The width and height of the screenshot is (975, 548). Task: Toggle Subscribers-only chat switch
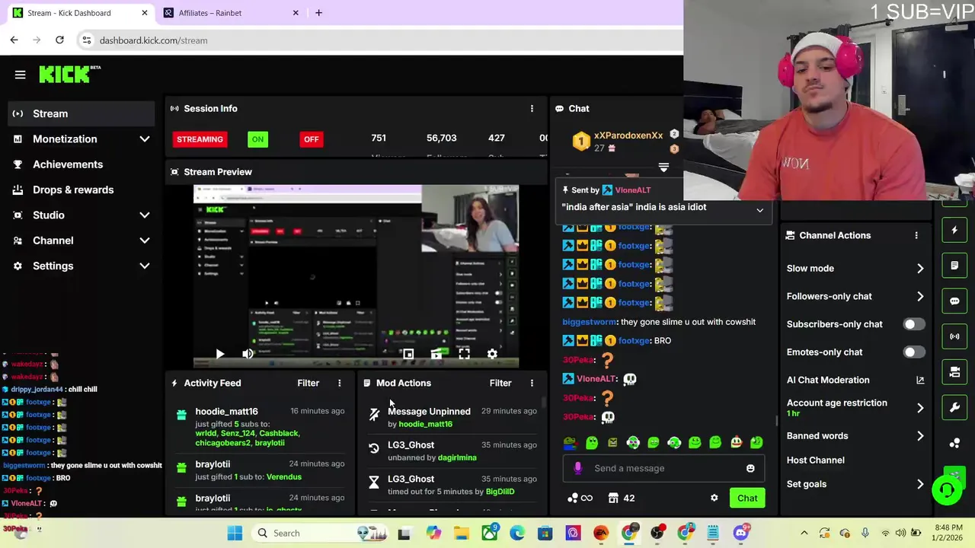click(914, 324)
